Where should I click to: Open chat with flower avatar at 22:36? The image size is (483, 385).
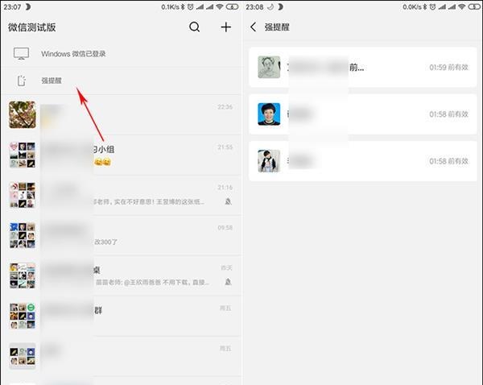(x=121, y=114)
